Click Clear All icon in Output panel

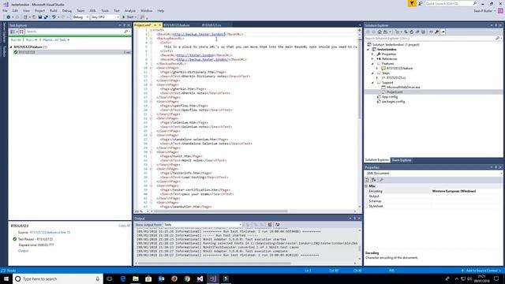[270, 225]
